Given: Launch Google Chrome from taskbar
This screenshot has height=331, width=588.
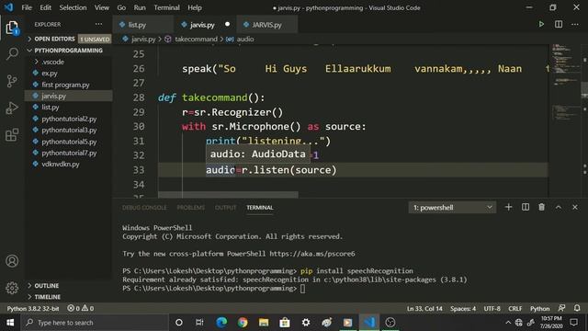Looking at the screenshot, I should 243,323.
